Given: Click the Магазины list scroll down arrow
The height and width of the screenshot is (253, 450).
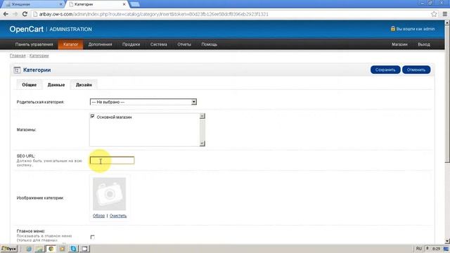Looking at the screenshot, I should 202,143.
